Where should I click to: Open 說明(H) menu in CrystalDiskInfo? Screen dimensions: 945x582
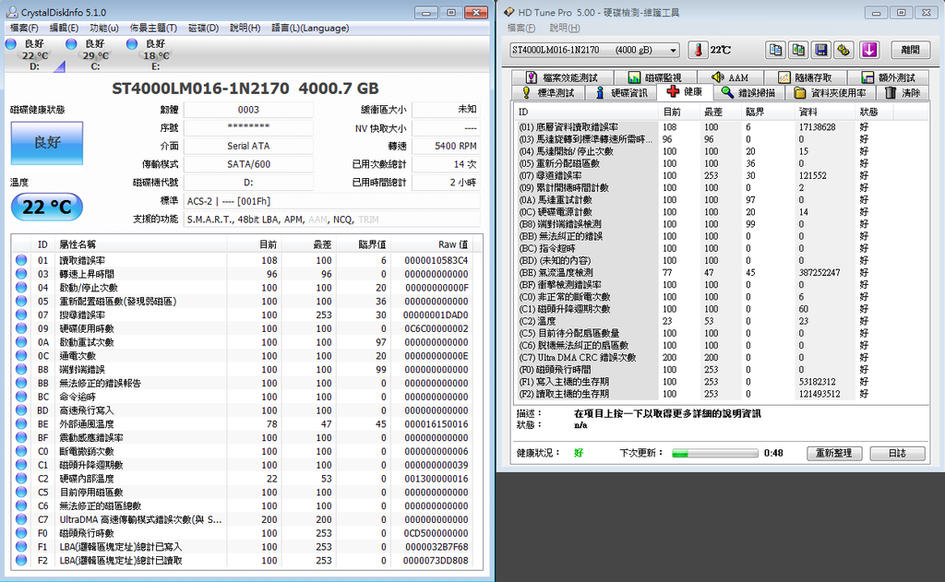(x=245, y=29)
